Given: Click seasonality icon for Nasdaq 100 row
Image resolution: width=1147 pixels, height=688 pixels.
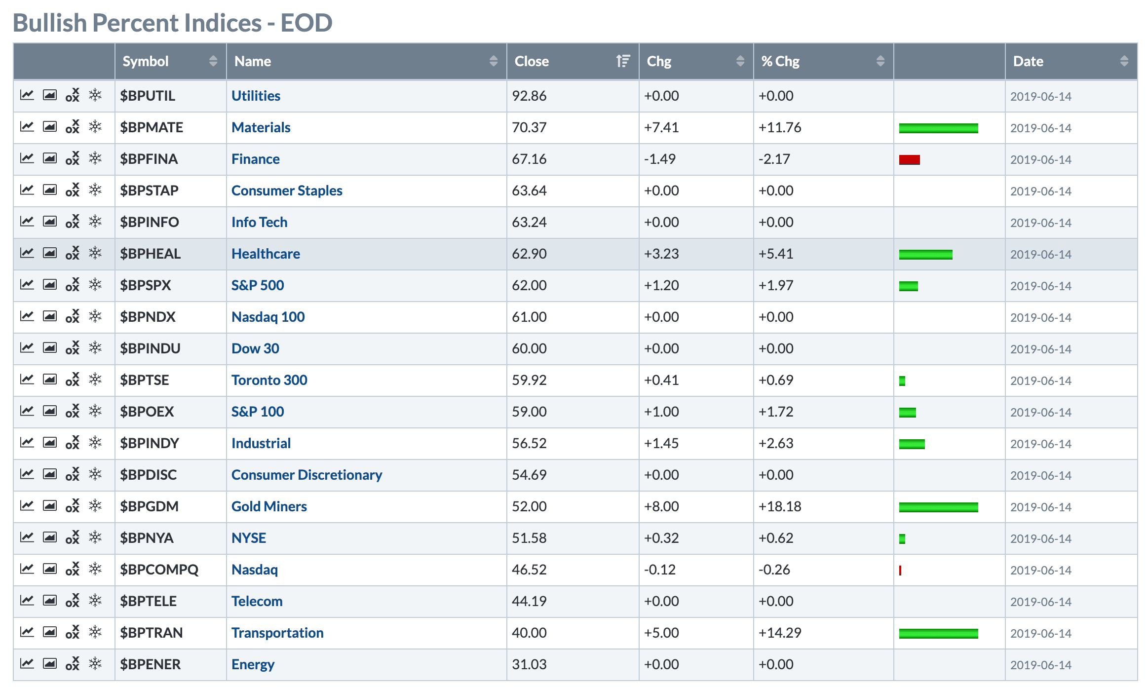Looking at the screenshot, I should coord(95,316).
